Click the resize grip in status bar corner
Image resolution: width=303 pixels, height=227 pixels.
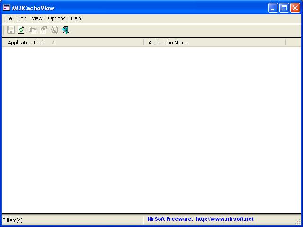[298, 222]
